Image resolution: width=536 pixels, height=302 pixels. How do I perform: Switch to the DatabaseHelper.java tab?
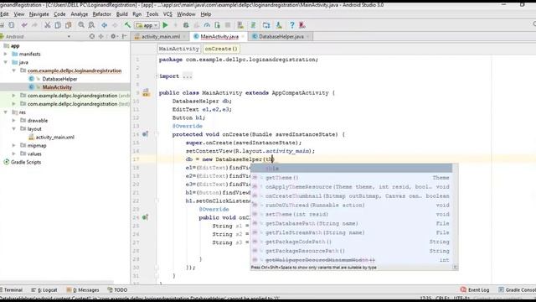coord(281,37)
